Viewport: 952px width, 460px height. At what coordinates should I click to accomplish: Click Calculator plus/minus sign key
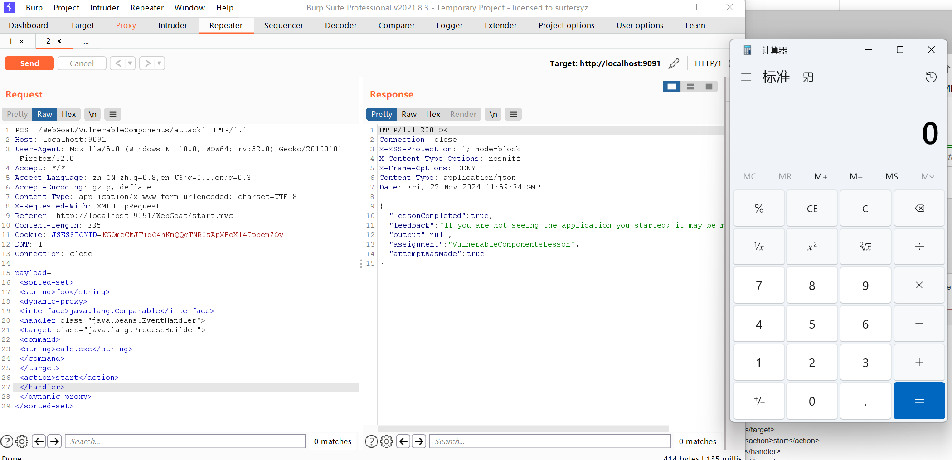[x=759, y=401]
